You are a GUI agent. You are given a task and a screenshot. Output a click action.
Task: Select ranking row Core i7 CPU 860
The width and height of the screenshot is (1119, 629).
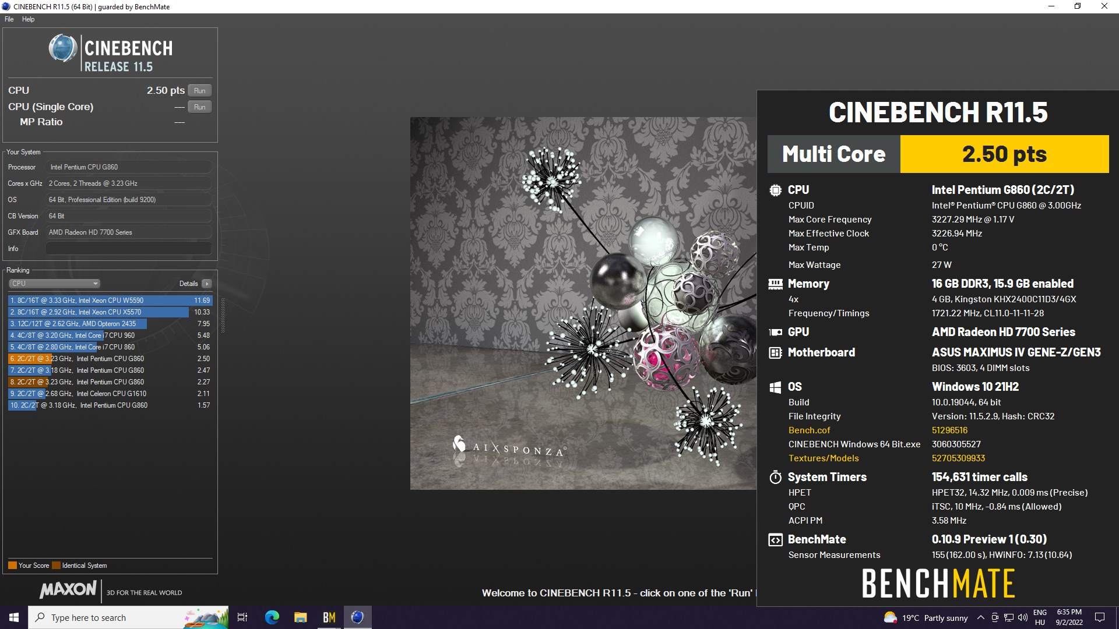pyautogui.click(x=110, y=347)
